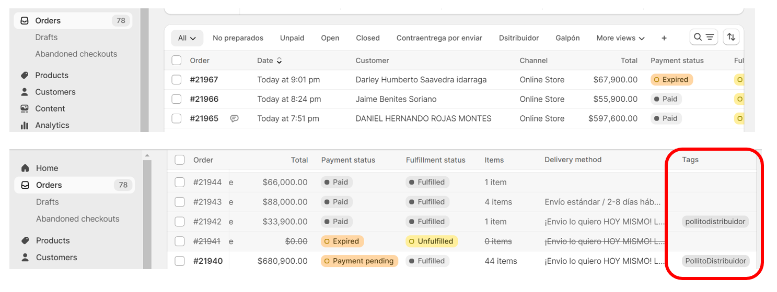Click the Customers person icon in top sidebar
Screen dimensions: 777x292
(25, 92)
